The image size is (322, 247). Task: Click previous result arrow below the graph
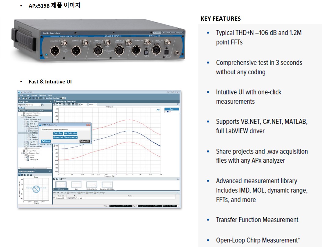pos(54,179)
